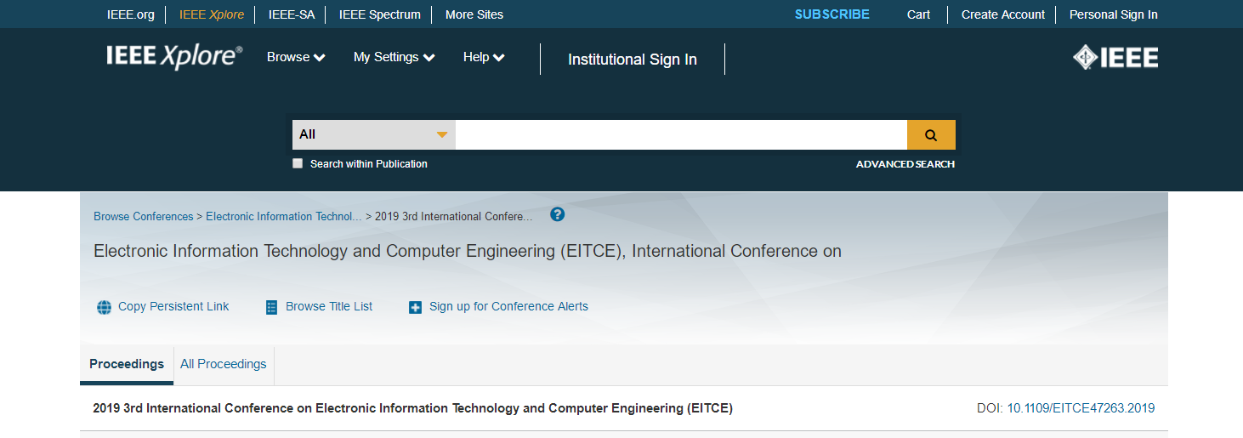Open IEEE Spectrum site link

(380, 14)
